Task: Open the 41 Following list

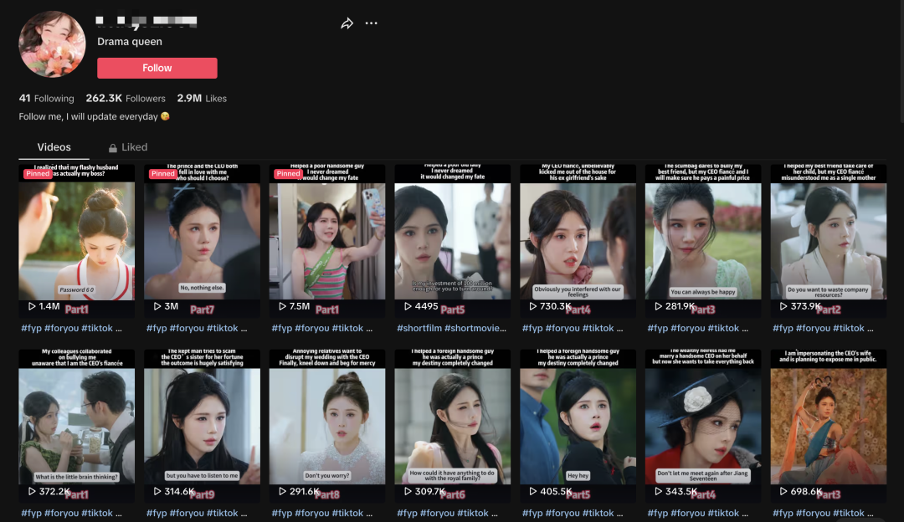Action: pos(46,98)
